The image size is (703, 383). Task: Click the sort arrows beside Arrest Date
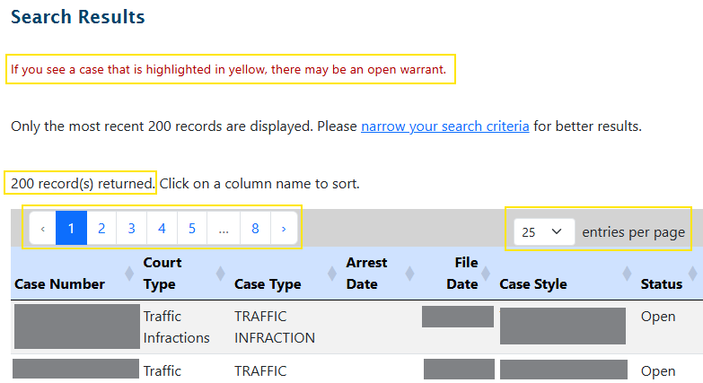[409, 274]
